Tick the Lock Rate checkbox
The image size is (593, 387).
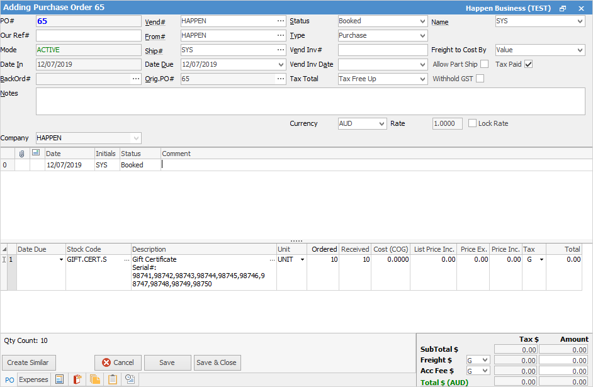click(x=473, y=123)
